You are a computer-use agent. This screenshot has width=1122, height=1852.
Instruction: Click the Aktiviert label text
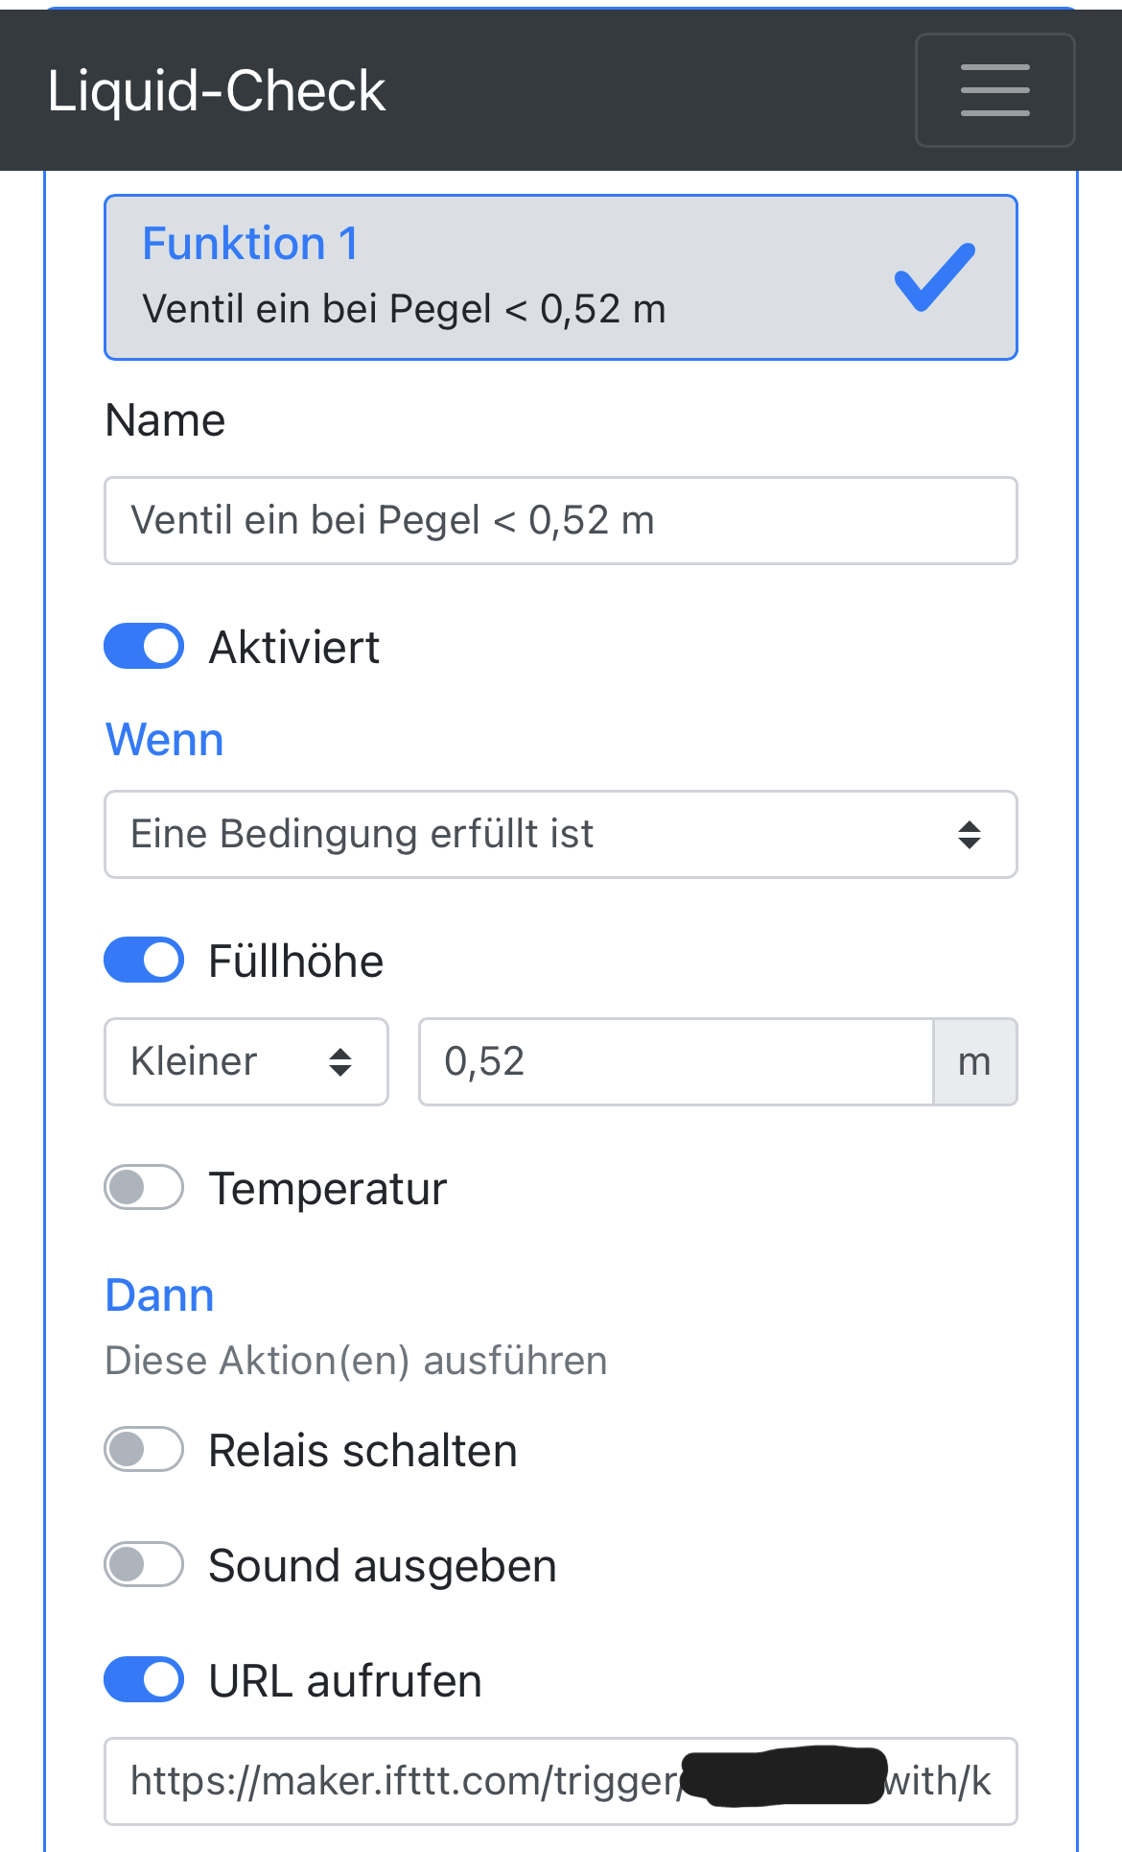pyautogui.click(x=294, y=647)
